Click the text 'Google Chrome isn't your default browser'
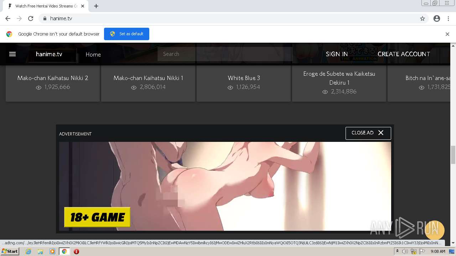Viewport: 456px width, 256px height. click(x=59, y=34)
